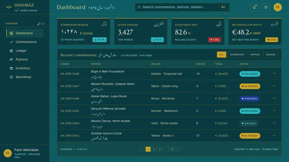Open the Ledger page
Screen dimensions: 289x162
coord(25,51)
